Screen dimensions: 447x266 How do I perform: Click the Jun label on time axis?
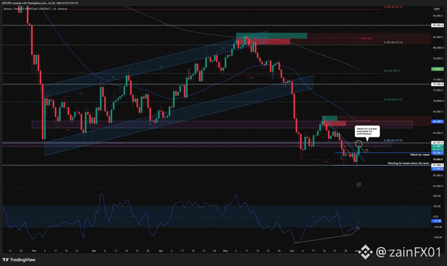click(292, 251)
